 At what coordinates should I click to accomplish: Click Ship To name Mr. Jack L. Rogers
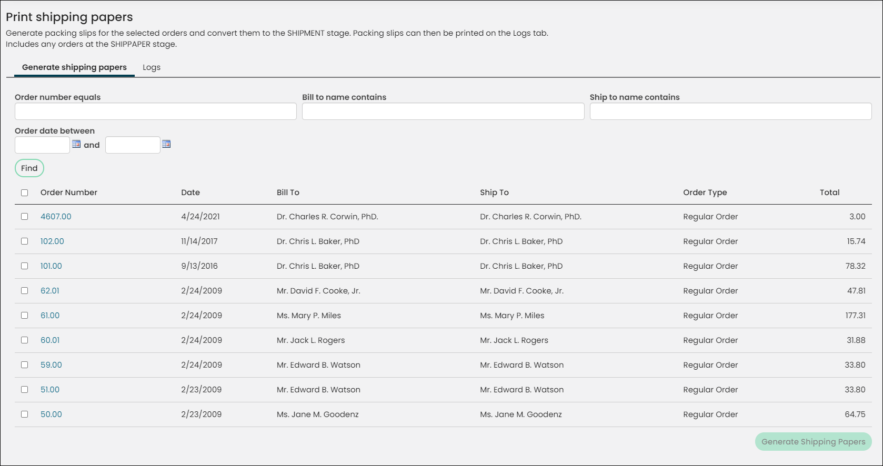click(514, 340)
